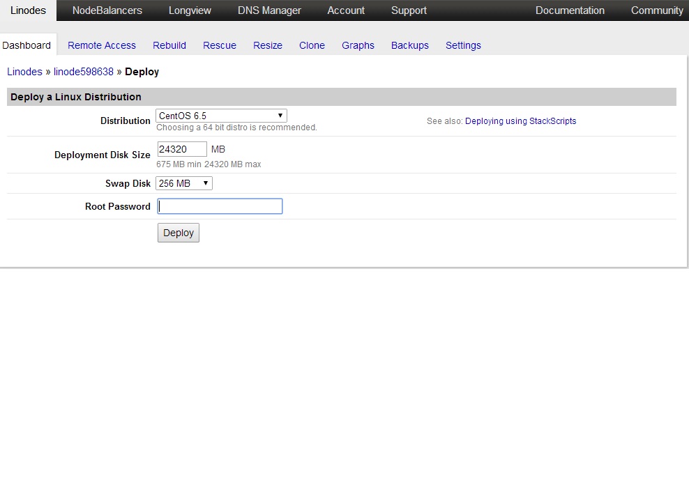
Task: Open the Support page
Action: pos(409,10)
